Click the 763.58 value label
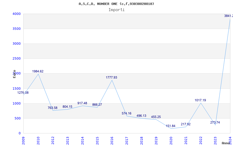233x146 pixels. pos(52,108)
